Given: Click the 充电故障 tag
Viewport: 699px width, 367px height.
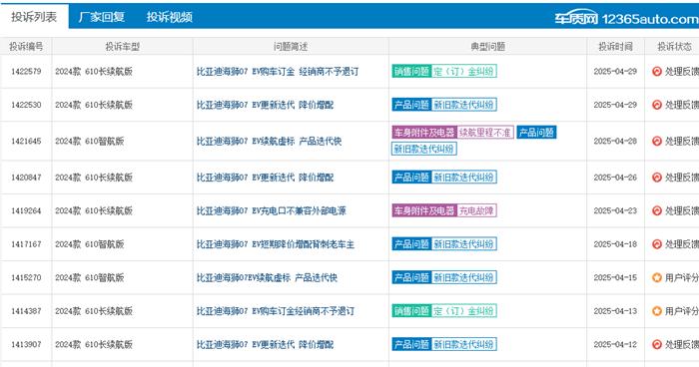Looking at the screenshot, I should 476,210.
